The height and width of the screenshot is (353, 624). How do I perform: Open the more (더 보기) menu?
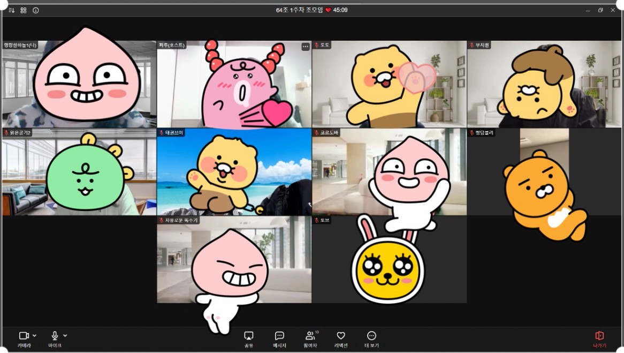[371, 336]
